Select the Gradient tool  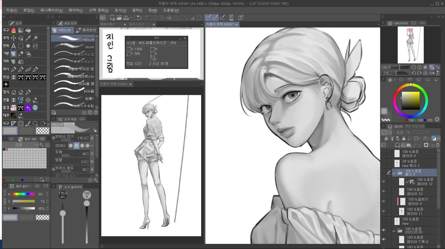(x=21, y=30)
